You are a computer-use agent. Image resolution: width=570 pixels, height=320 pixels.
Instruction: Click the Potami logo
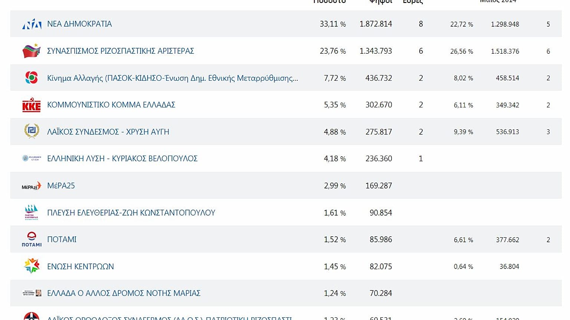click(32, 239)
